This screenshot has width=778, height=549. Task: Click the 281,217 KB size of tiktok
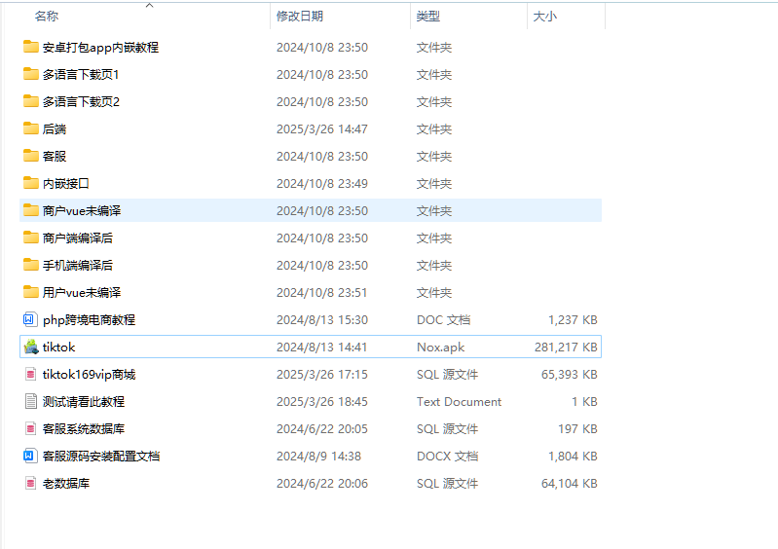[566, 348]
